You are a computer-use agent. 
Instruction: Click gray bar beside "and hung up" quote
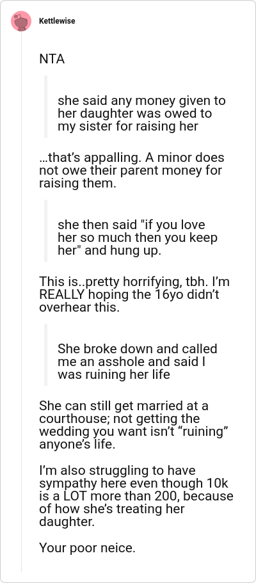[46, 230]
